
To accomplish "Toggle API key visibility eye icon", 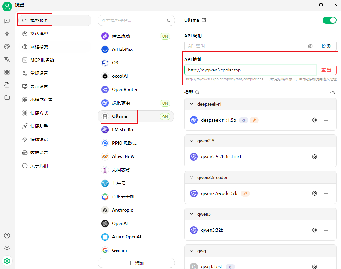I will click(310, 46).
